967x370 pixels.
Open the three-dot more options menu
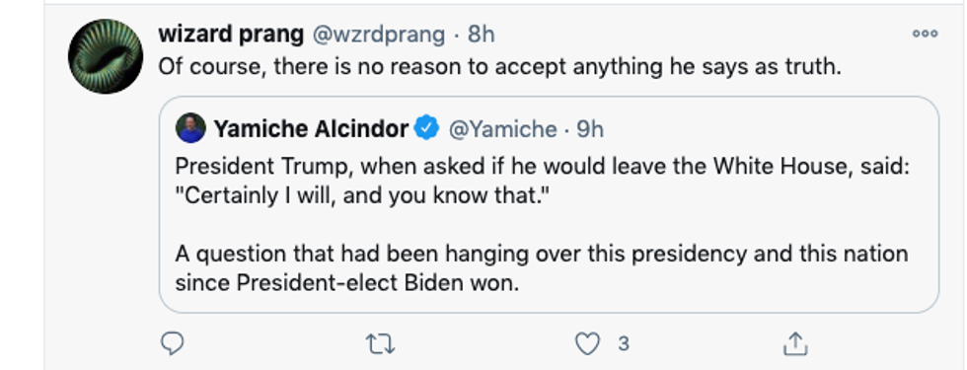click(x=926, y=34)
